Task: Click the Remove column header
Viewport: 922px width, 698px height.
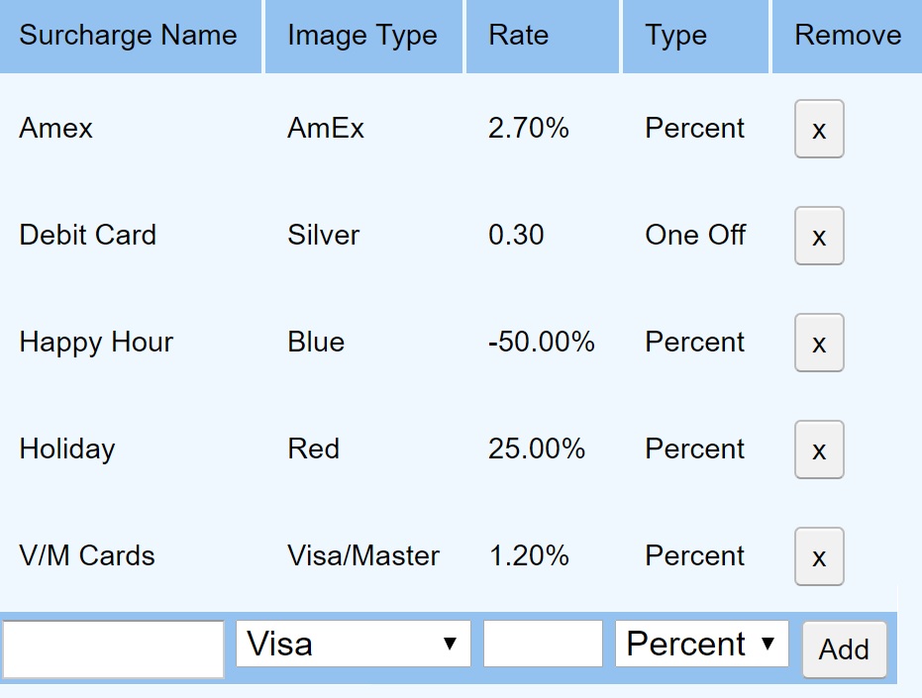Action: 847,36
